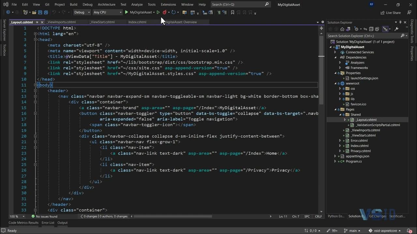
Task: Open the Error List tab
Action: pos(48,223)
